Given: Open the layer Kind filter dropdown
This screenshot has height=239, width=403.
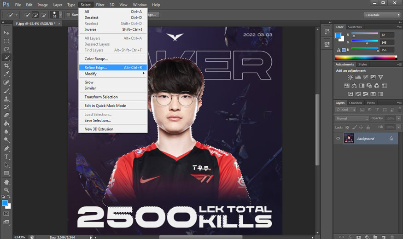Looking at the screenshot, I should click(x=345, y=110).
